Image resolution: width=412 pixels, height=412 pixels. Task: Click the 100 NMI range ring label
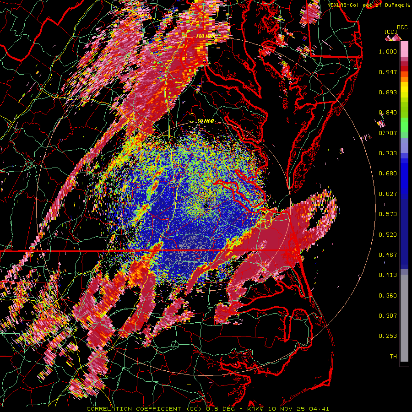point(205,36)
